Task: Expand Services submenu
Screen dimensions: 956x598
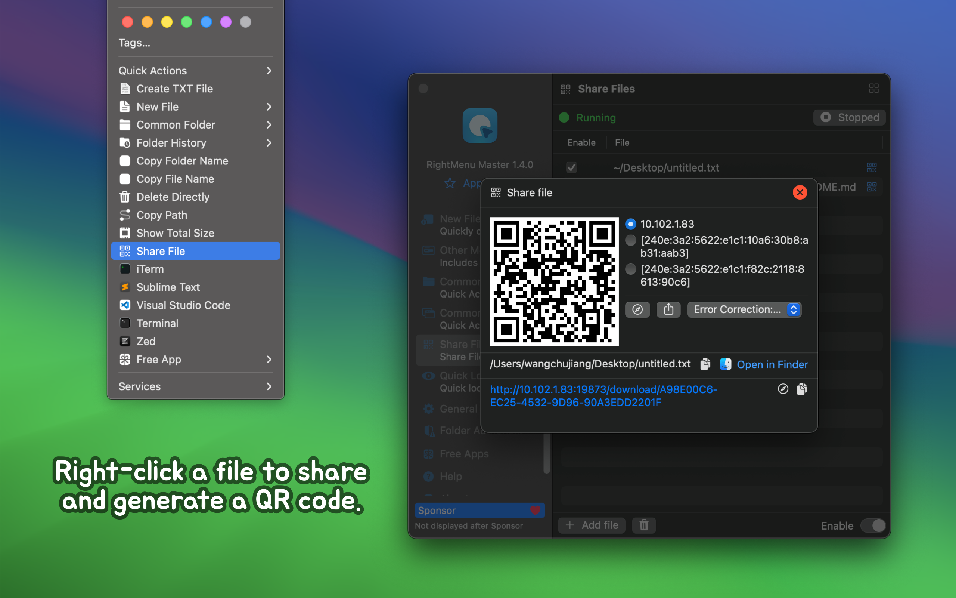Action: 196,386
